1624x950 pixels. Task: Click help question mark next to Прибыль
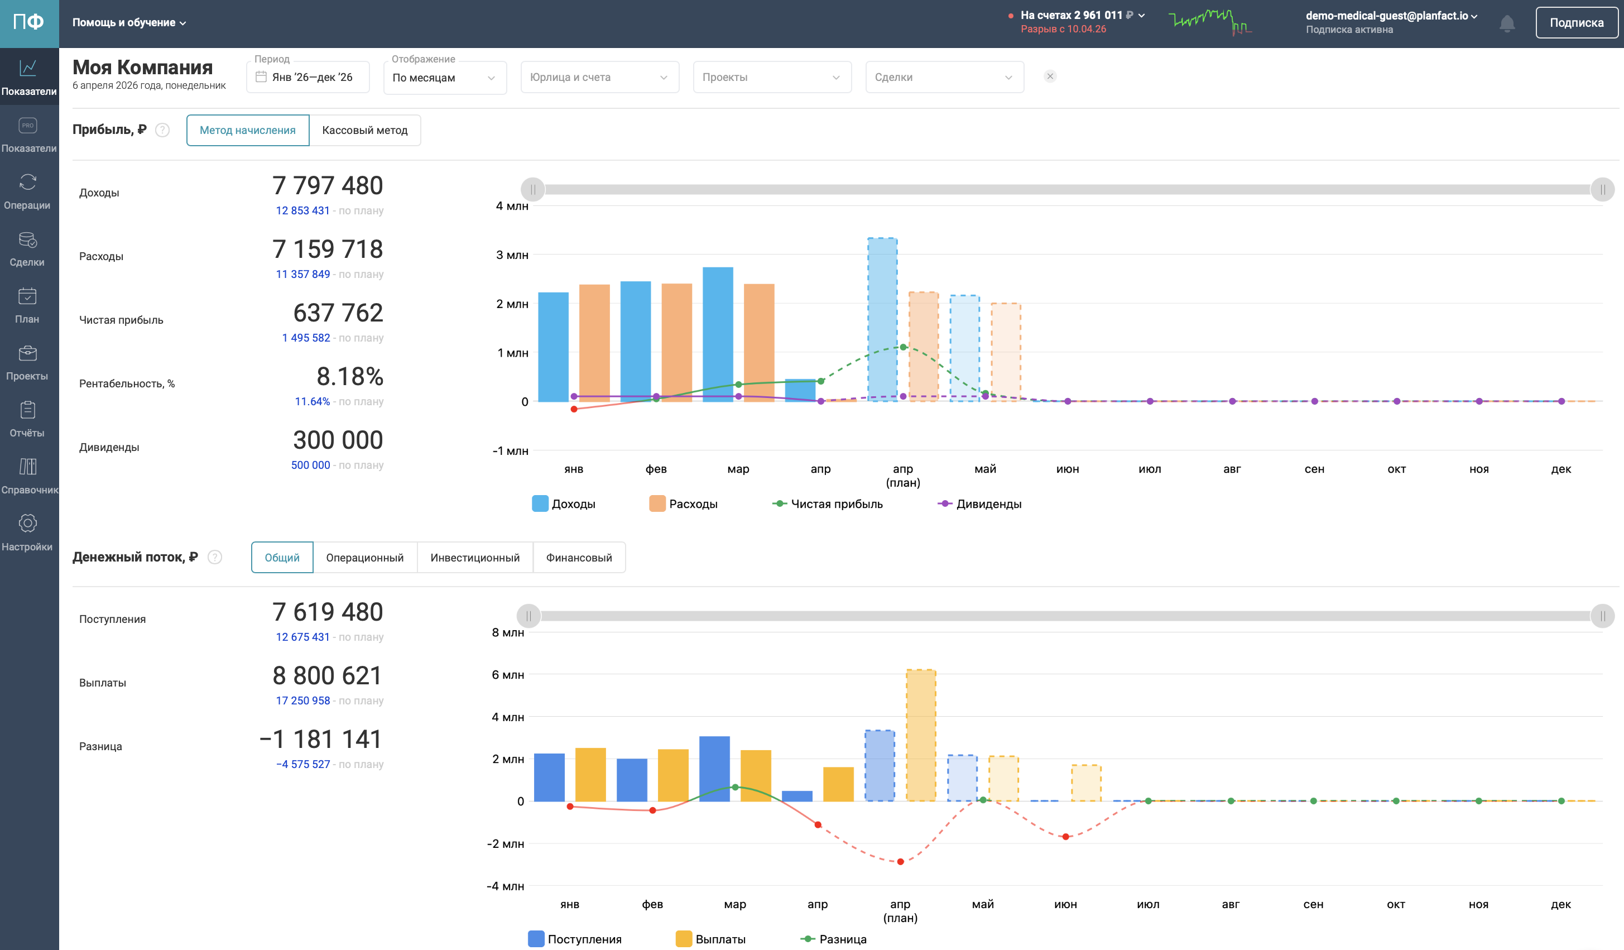pos(162,130)
